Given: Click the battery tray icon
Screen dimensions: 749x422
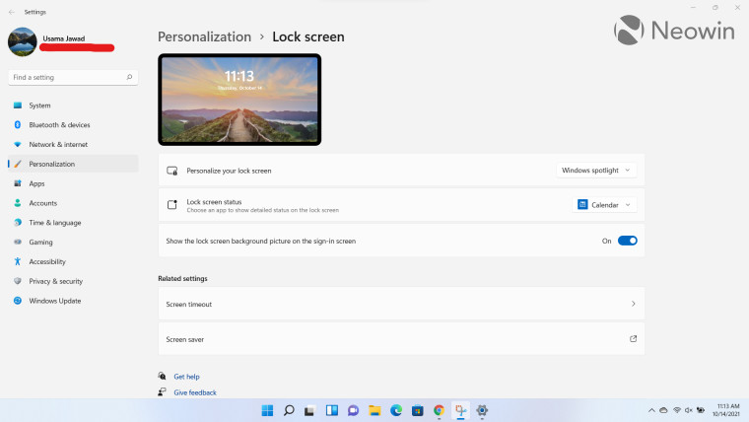Looking at the screenshot, I should pos(701,410).
